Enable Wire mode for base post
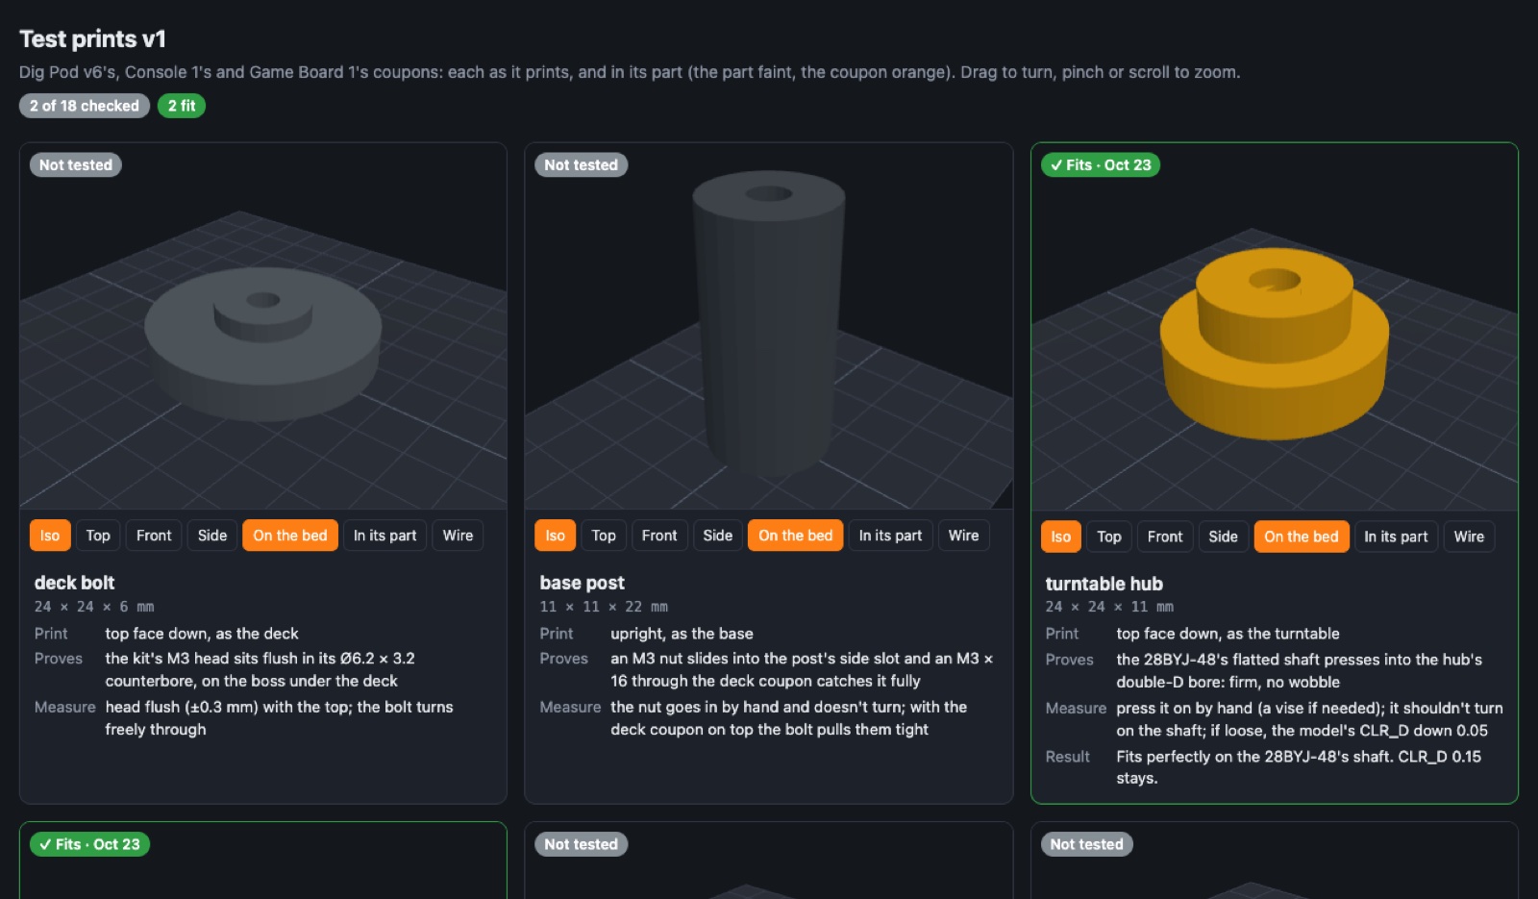 [x=963, y=536]
